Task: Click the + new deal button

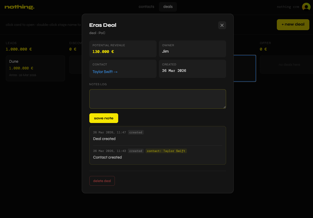Action: coord(293,24)
